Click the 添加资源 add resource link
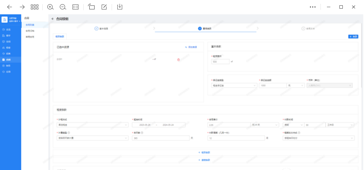Viewport: 364px width, 170px height. [191, 47]
